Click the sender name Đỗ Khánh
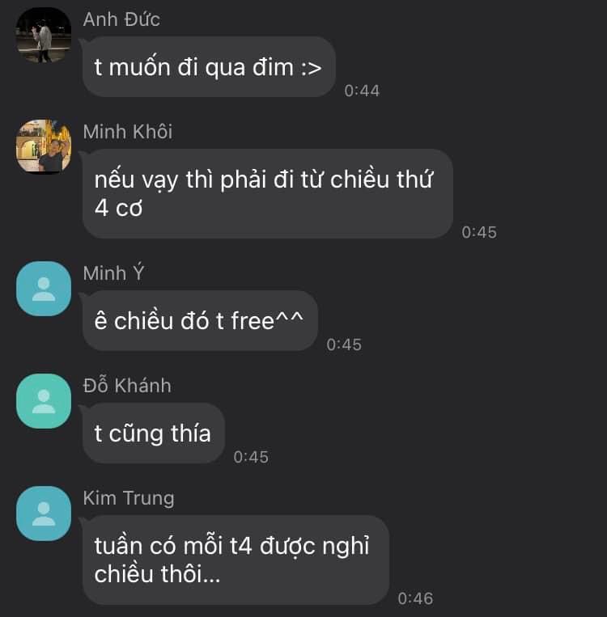The width and height of the screenshot is (607, 617). click(x=127, y=385)
